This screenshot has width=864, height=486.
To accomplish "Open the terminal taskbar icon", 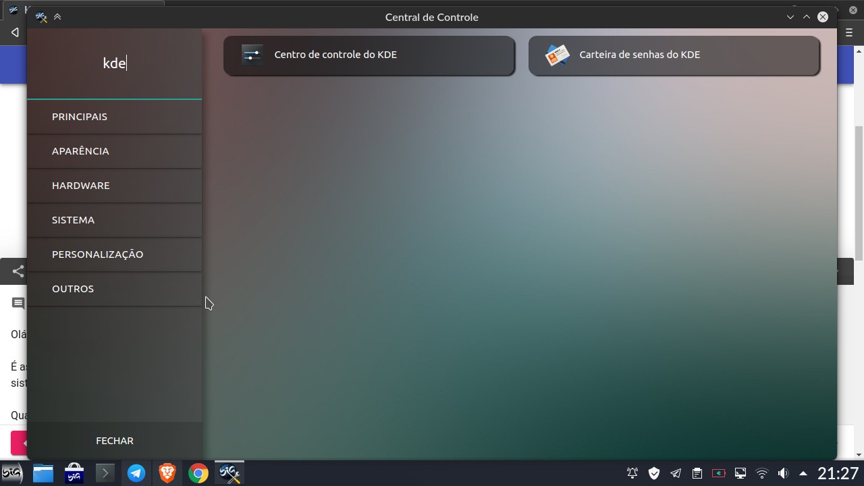I will coord(105,473).
